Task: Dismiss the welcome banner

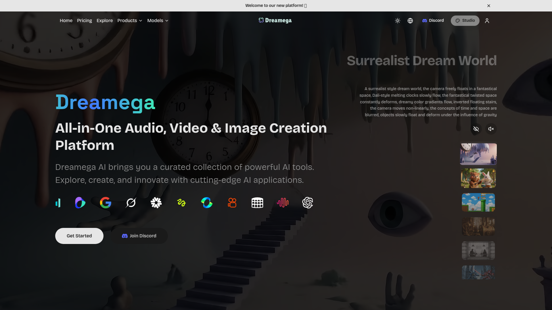Action: (x=489, y=6)
